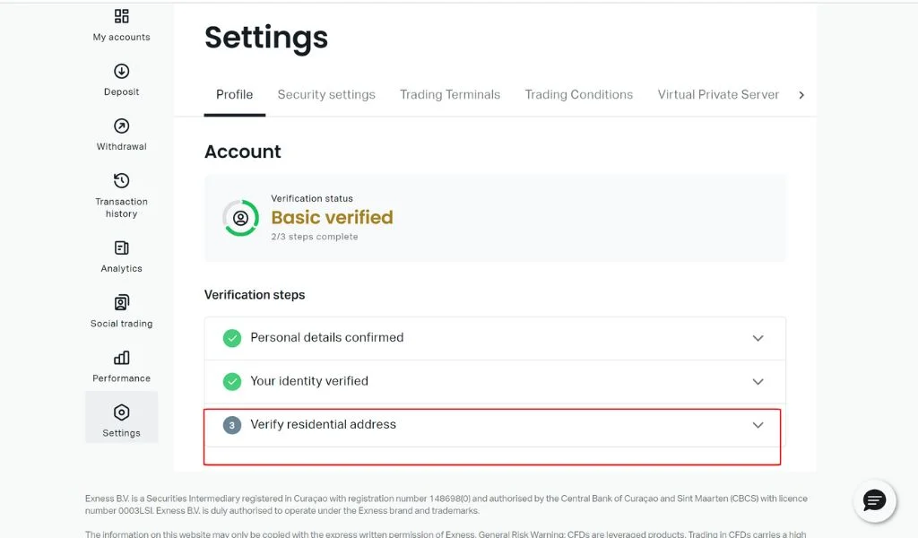
Task: Collapse the Personal details confirmed step
Action: (758, 338)
